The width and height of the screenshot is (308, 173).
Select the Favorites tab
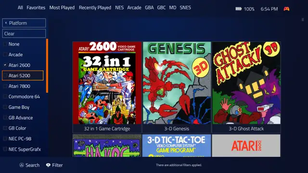36,8
